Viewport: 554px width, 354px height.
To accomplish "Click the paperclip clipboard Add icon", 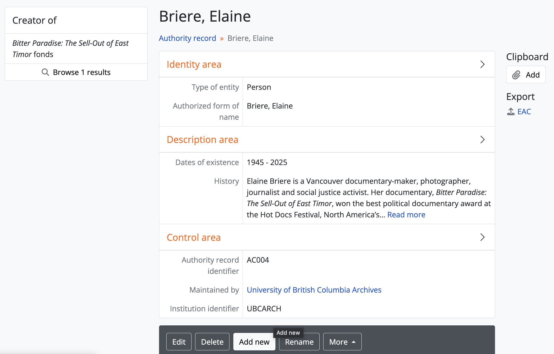I will pyautogui.click(x=516, y=75).
